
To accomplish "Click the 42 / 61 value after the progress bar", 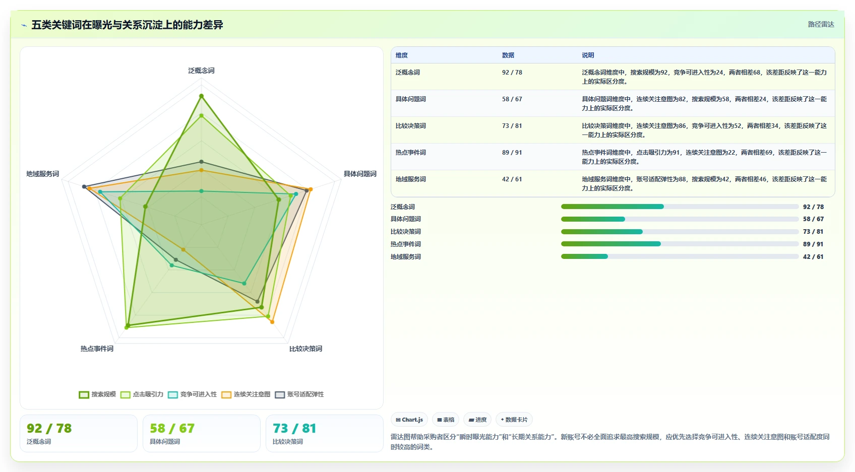I will pos(814,257).
